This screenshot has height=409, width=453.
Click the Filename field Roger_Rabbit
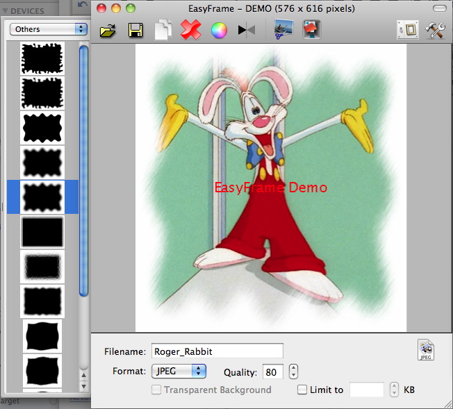pos(217,351)
